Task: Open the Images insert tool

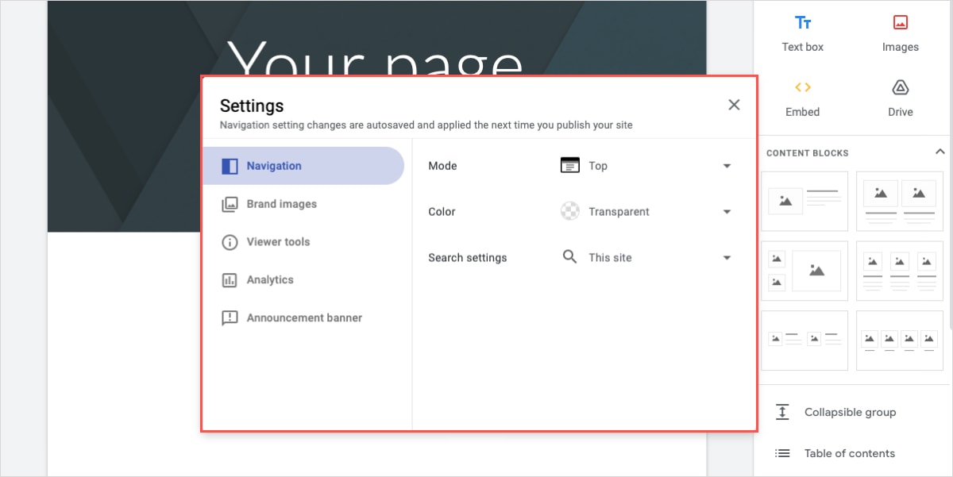Action: (x=900, y=32)
